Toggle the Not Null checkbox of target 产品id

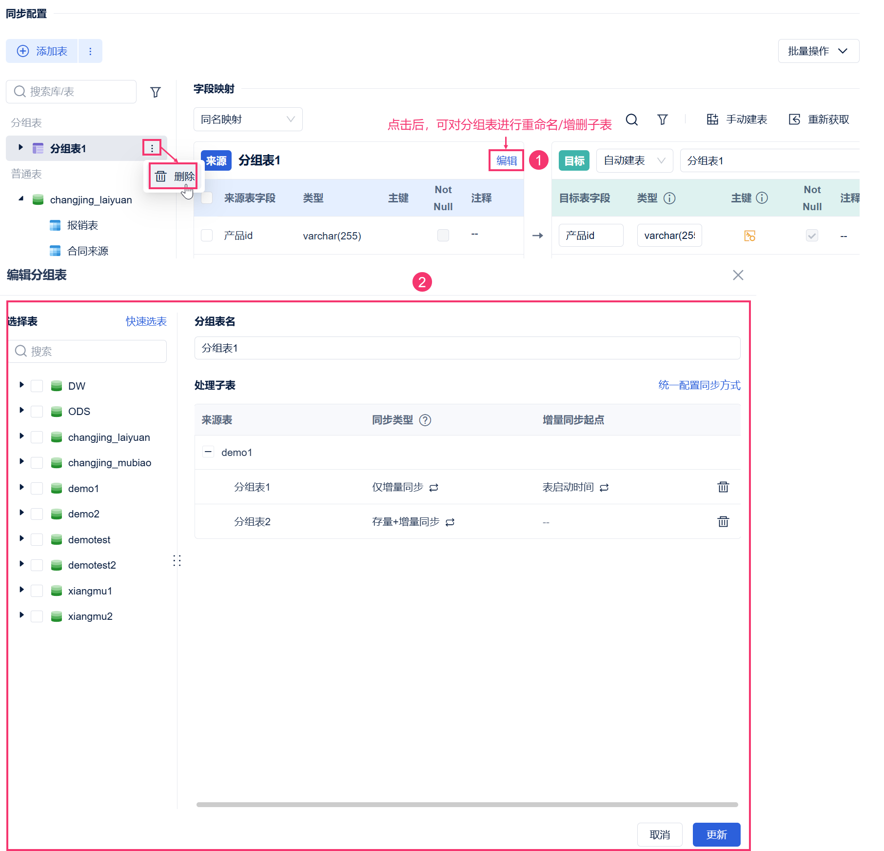point(812,236)
